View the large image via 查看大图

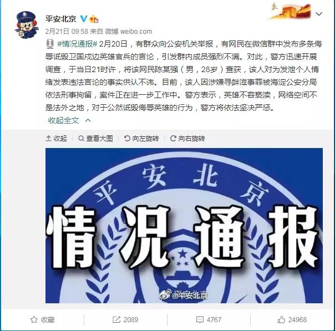pyautogui.click(x=95, y=139)
